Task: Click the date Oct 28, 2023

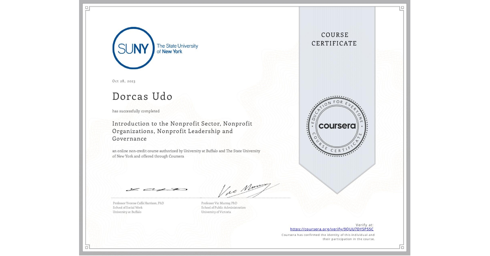Action: coord(124,81)
